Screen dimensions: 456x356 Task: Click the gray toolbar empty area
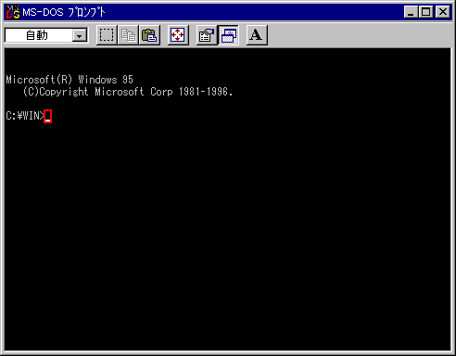[359, 35]
